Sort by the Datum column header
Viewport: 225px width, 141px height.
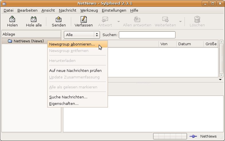tap(190, 44)
